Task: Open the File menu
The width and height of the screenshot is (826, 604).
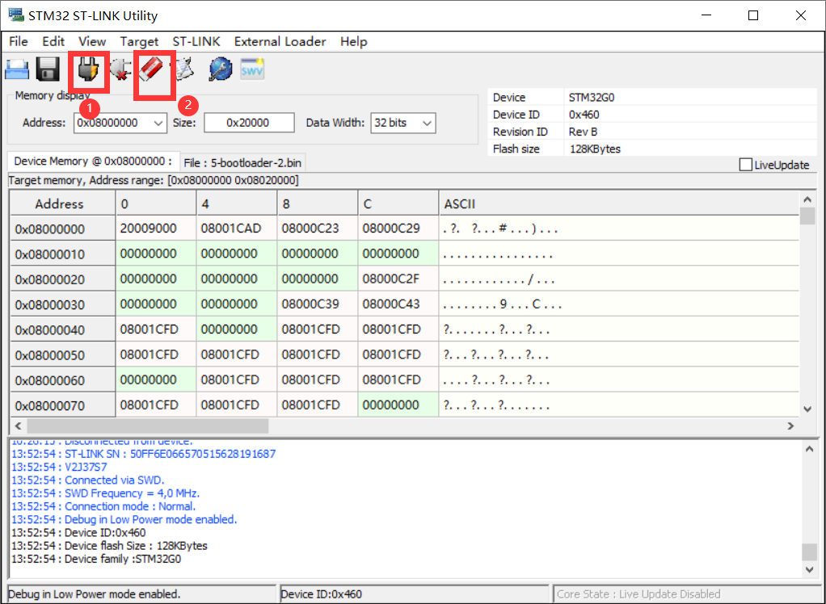Action: (x=19, y=41)
